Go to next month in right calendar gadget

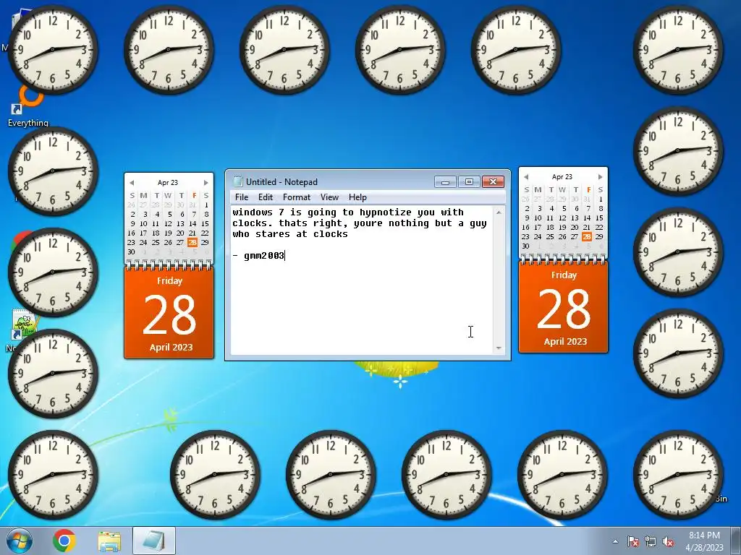point(600,177)
